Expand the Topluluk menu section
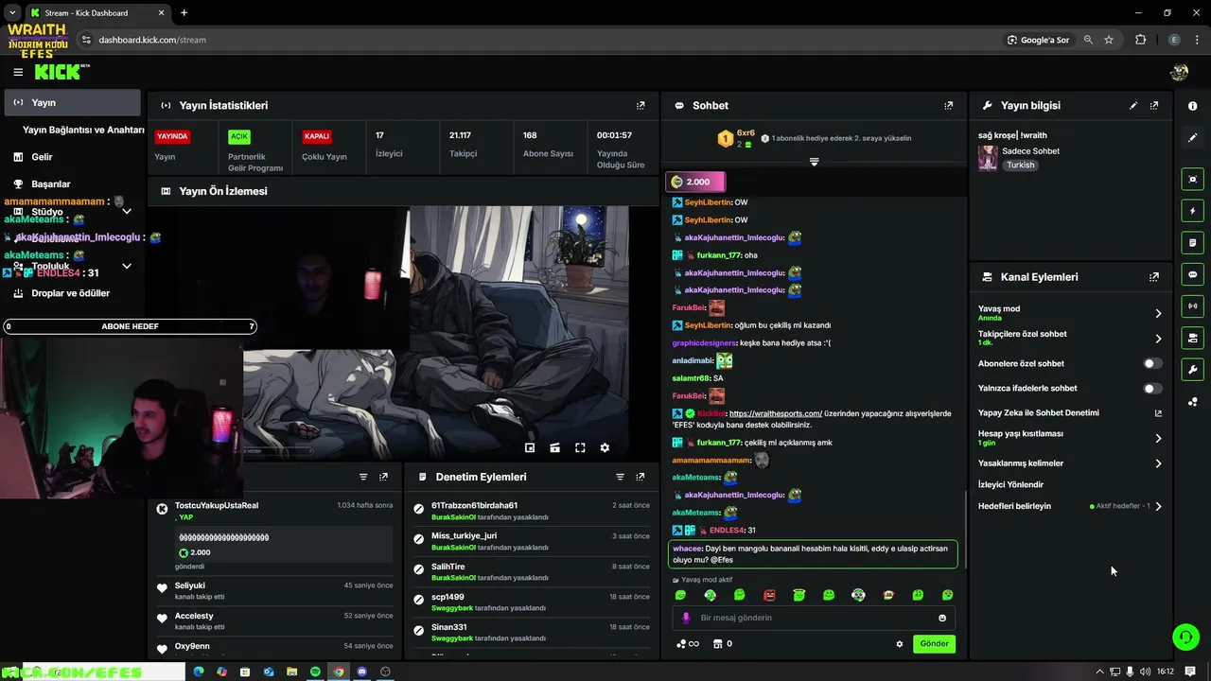This screenshot has height=681, width=1211. pyautogui.click(x=127, y=267)
